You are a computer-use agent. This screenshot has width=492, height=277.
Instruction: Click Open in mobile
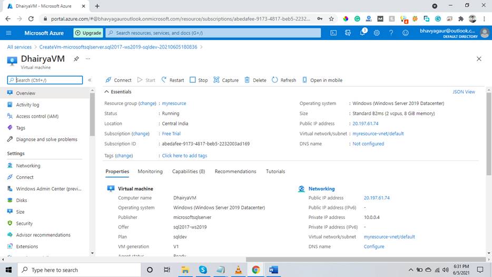[322, 80]
